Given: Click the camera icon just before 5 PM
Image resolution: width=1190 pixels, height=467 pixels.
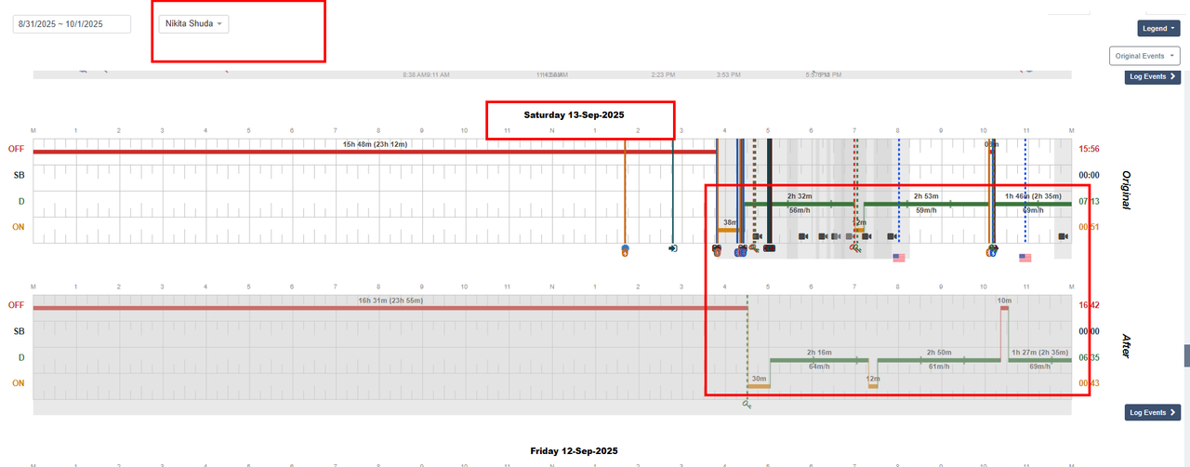Looking at the screenshot, I should [758, 236].
